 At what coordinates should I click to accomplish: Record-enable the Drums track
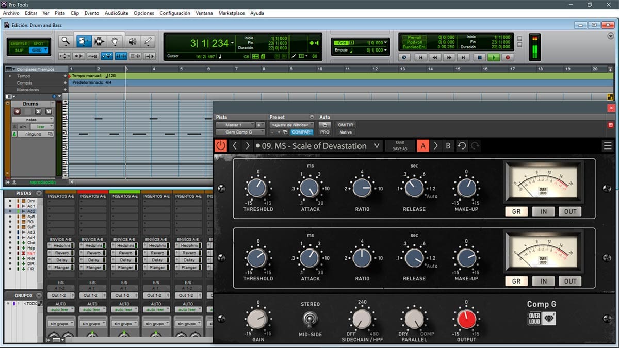17,111
